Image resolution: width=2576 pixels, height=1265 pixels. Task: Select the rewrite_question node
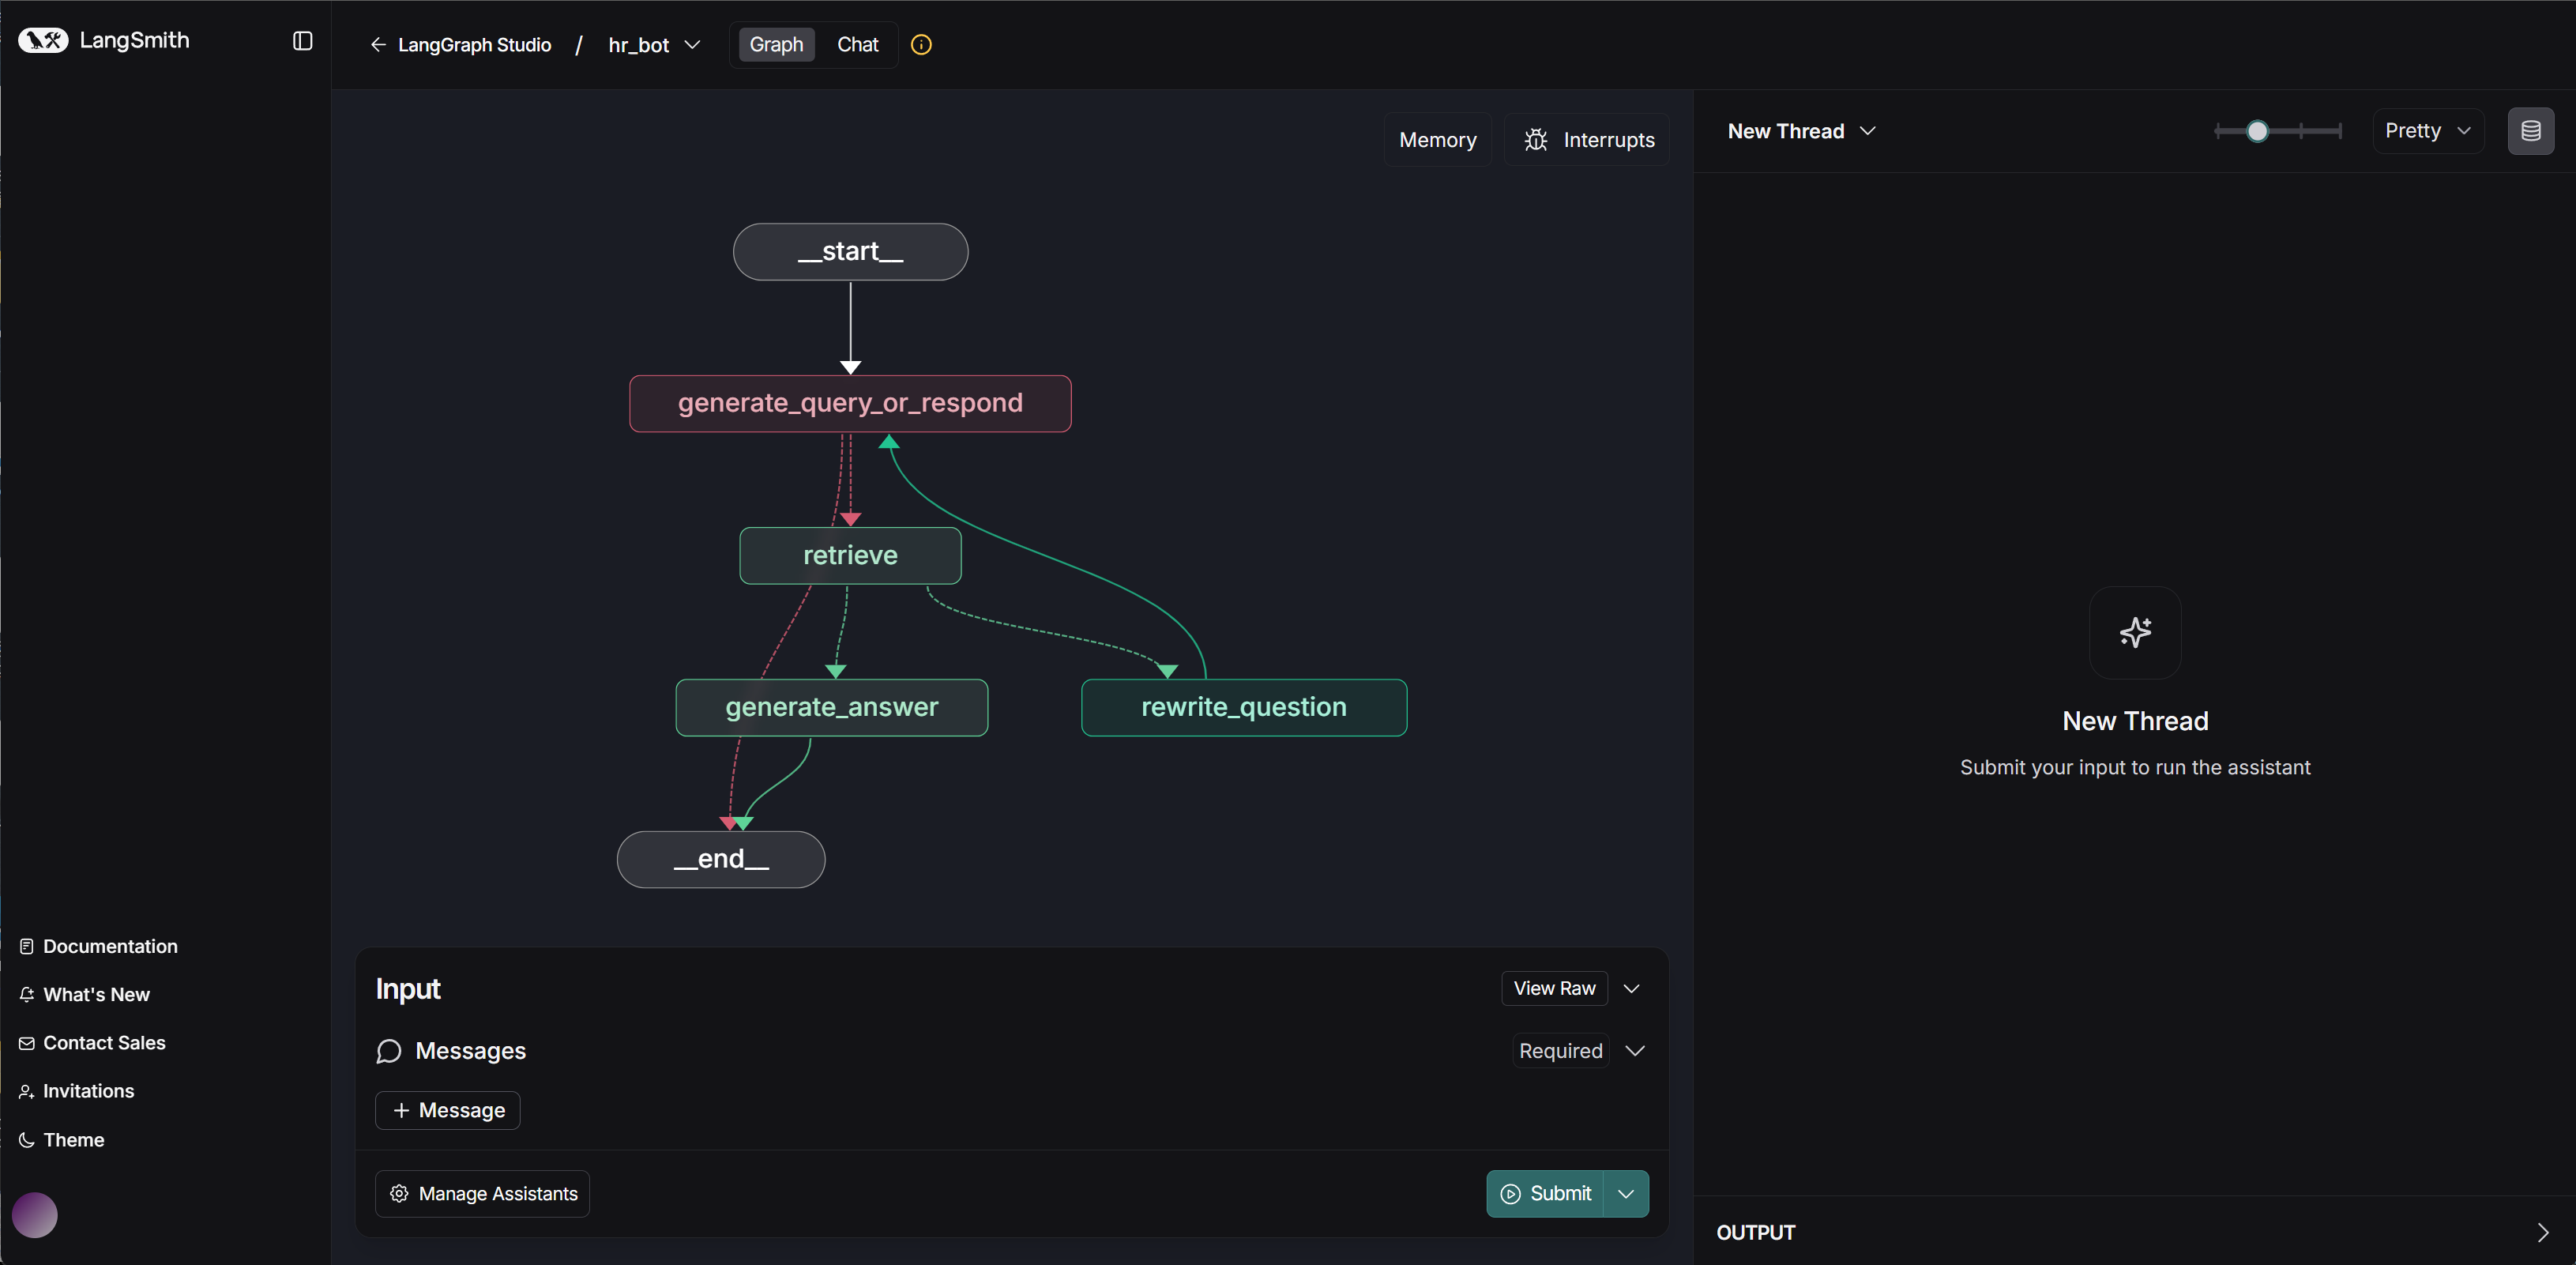click(x=1244, y=708)
